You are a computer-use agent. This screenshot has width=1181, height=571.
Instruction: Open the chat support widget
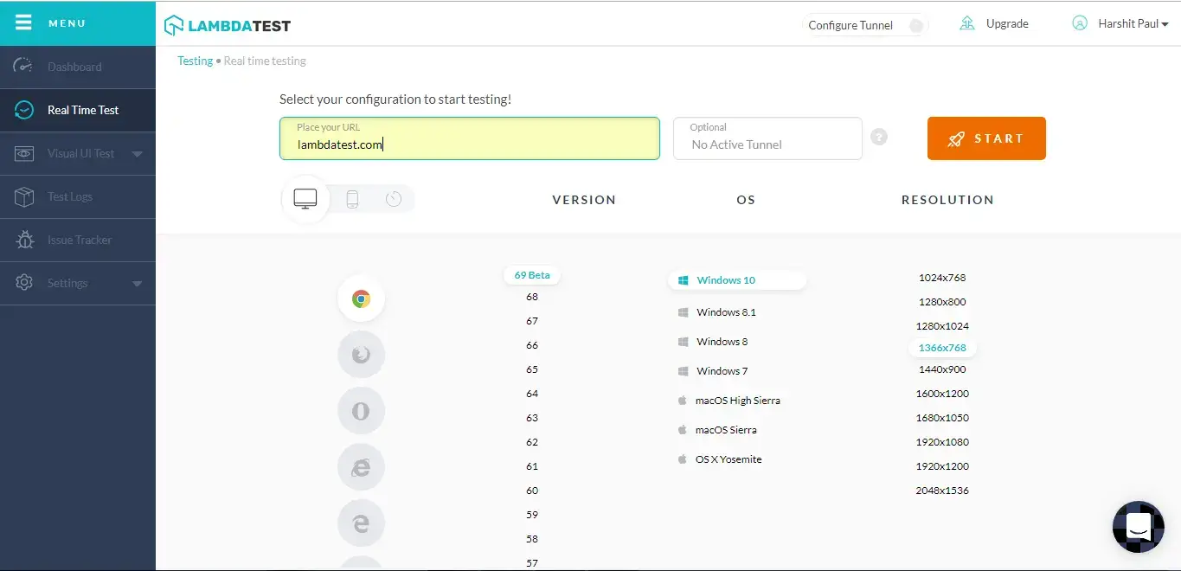1138,526
